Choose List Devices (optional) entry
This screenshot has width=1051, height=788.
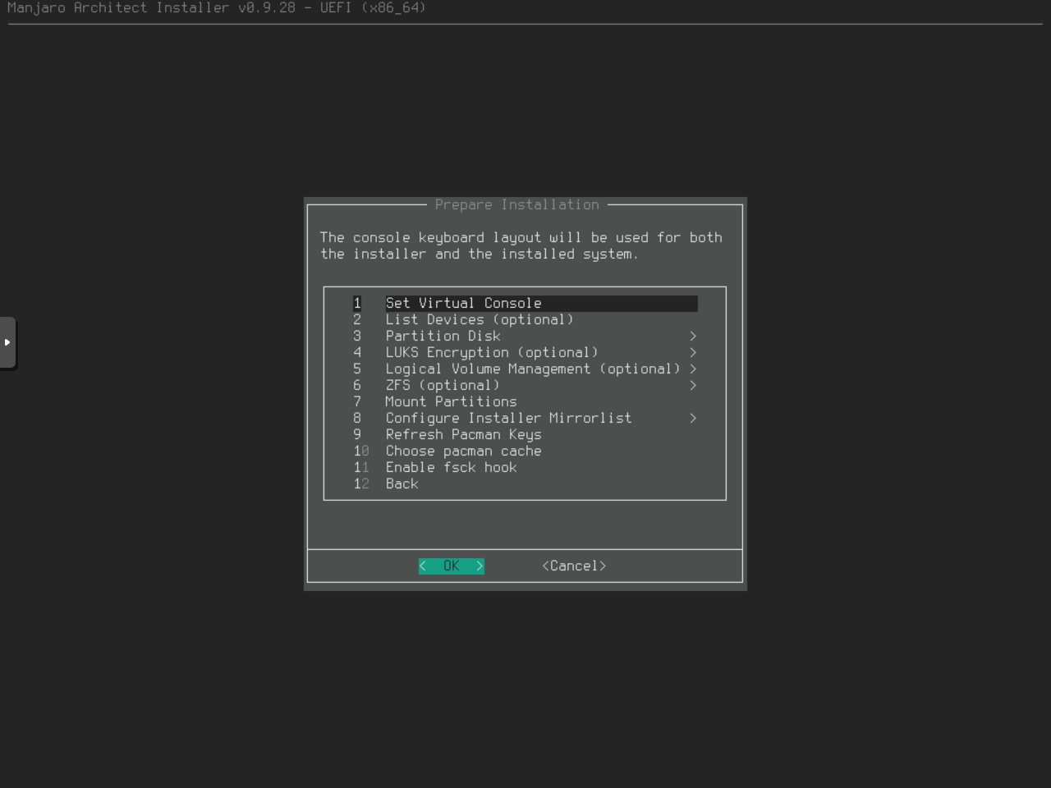(480, 320)
